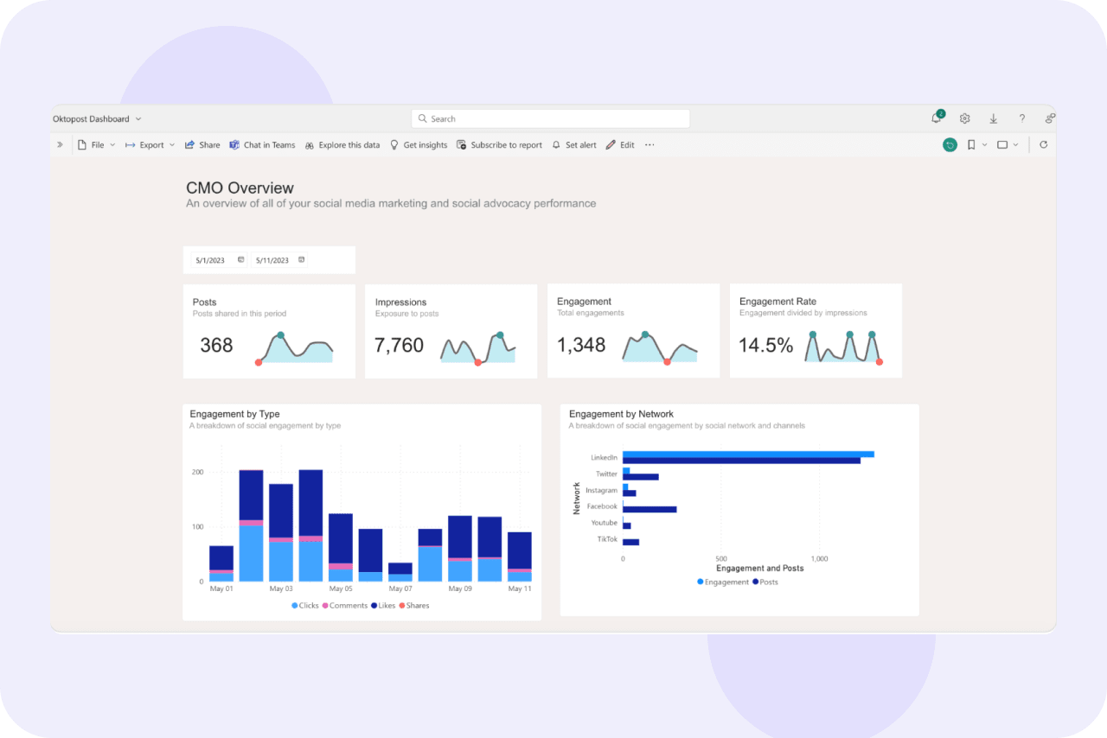
Task: Click the more options ellipsis in the toolbar
Action: coord(649,144)
